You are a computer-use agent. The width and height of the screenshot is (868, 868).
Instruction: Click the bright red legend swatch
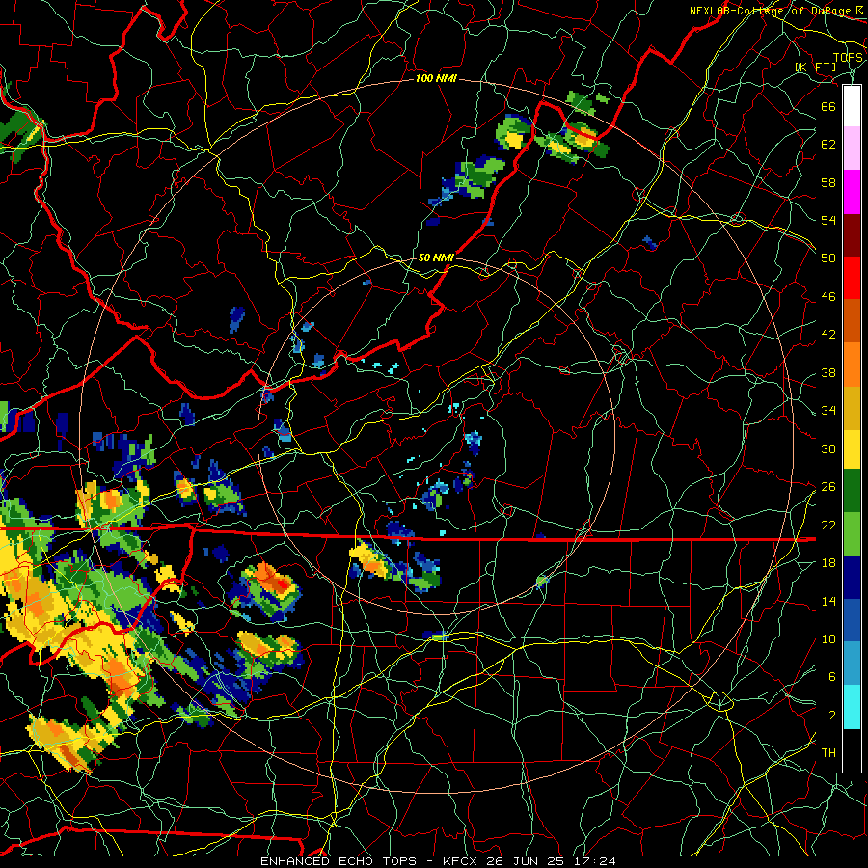coord(852,278)
